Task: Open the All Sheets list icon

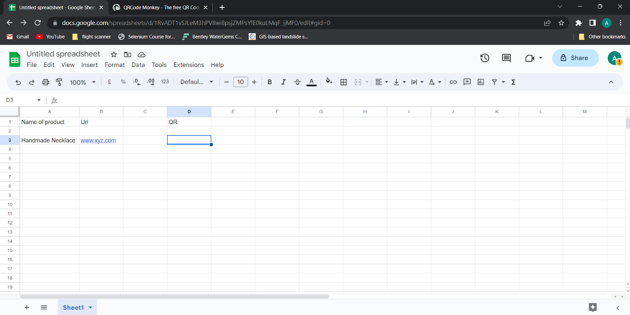Action: (44, 308)
